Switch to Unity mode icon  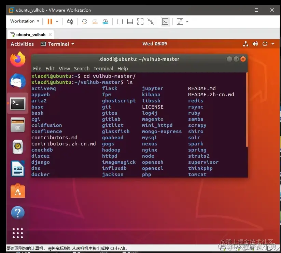pyautogui.click(x=151, y=22)
